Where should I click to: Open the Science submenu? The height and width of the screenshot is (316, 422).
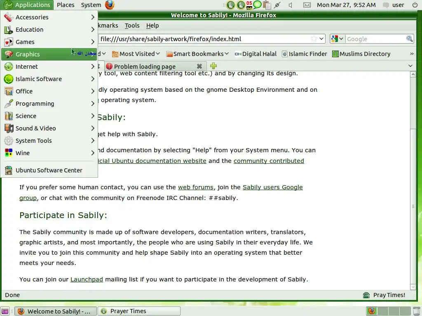click(49, 116)
